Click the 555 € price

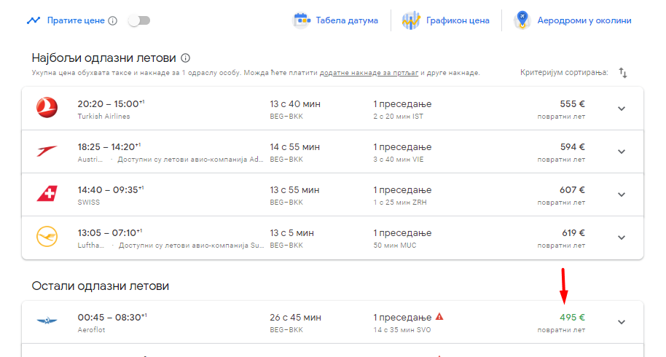click(572, 104)
